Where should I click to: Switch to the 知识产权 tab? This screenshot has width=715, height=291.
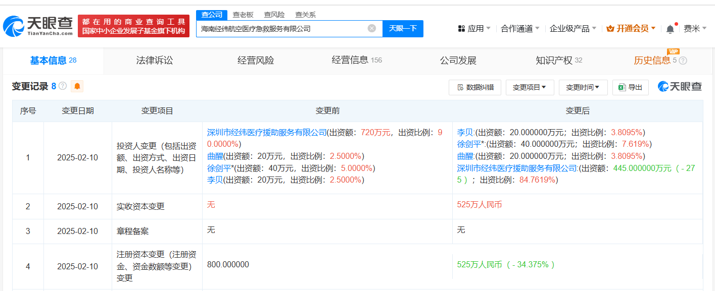click(x=559, y=61)
